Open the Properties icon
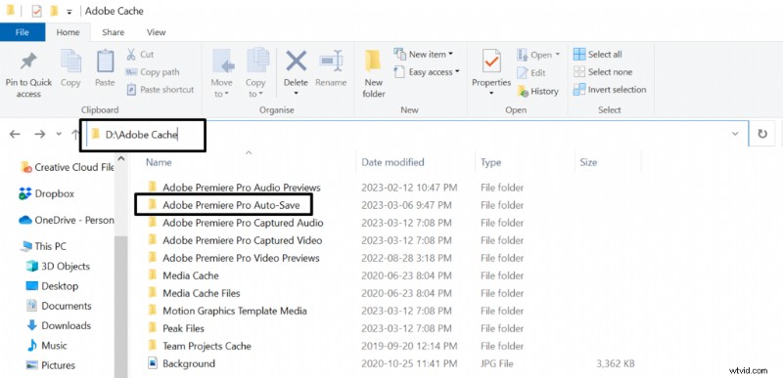783x378 pixels. point(491,61)
